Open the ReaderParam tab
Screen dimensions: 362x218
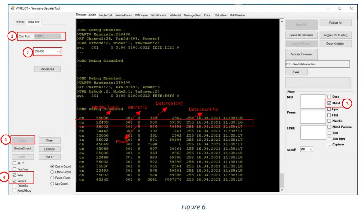124,15
